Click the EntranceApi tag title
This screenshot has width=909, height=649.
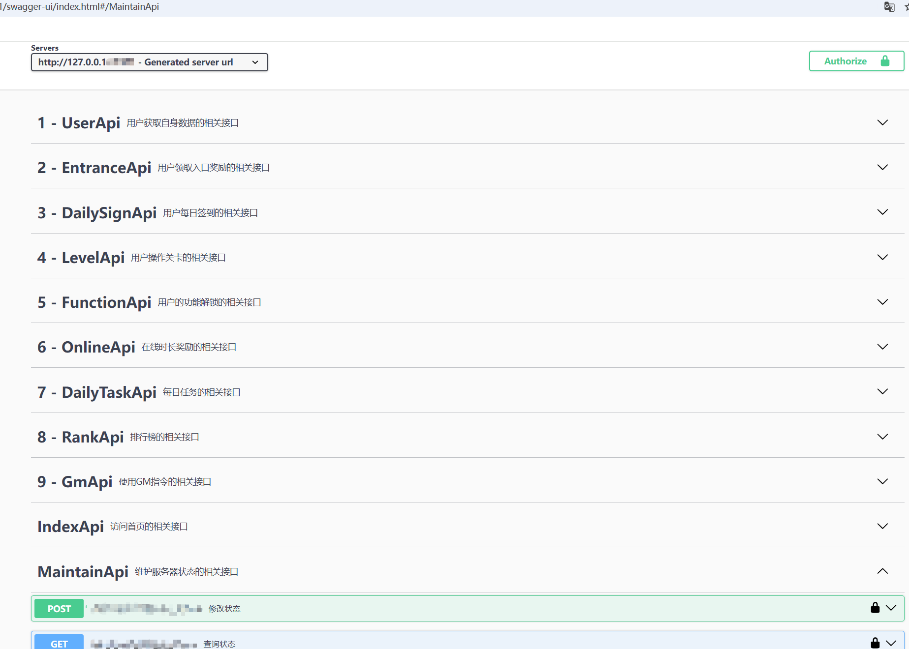[x=94, y=168]
